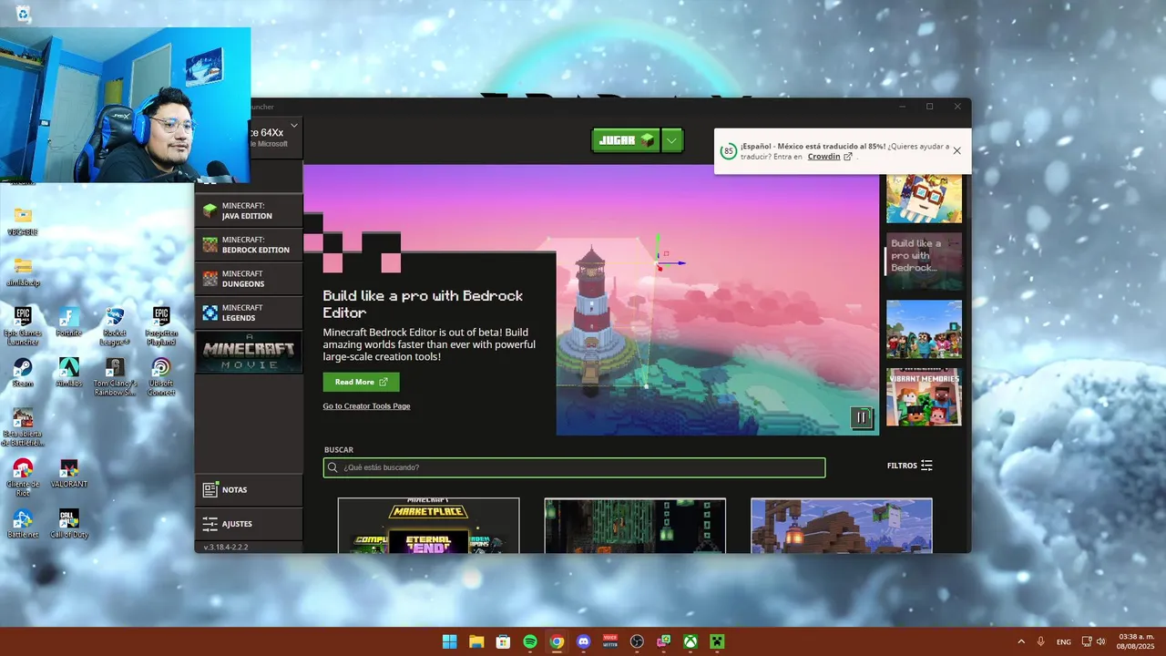Select the Minecraft Bedrock Edition sidebar icon

[210, 244]
